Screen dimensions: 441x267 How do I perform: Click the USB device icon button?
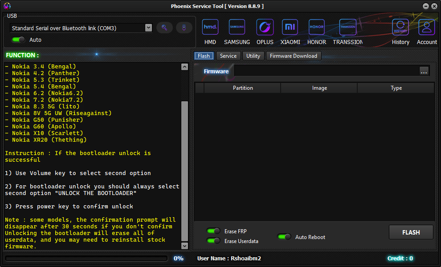tap(184, 28)
